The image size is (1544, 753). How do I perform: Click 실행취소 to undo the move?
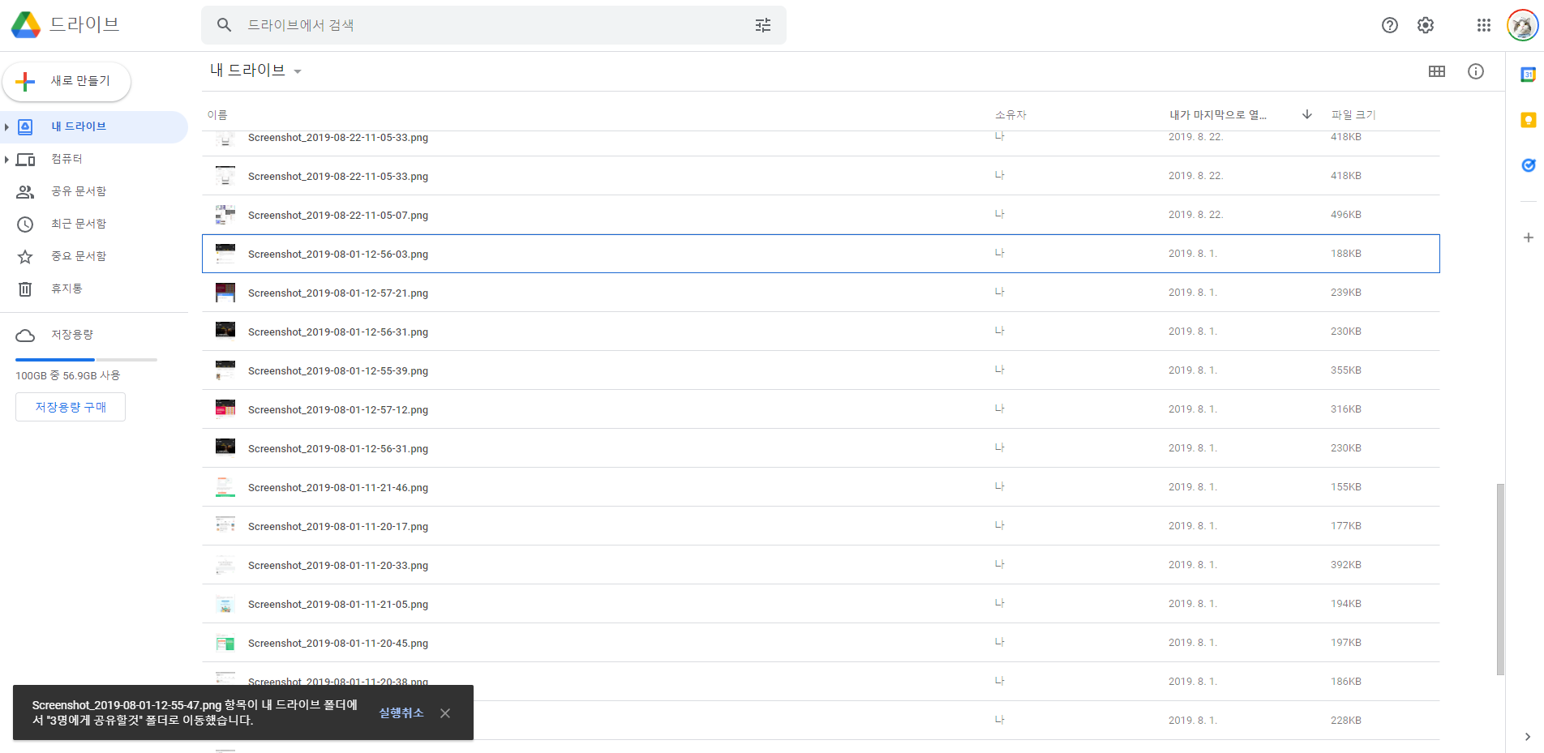point(401,713)
